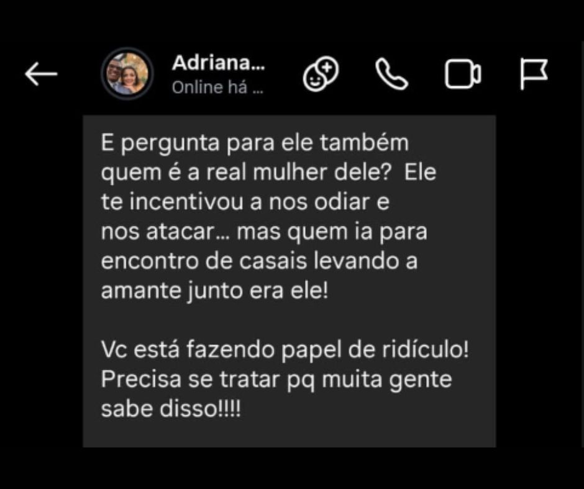Tap the flag icon in header

[x=534, y=74]
